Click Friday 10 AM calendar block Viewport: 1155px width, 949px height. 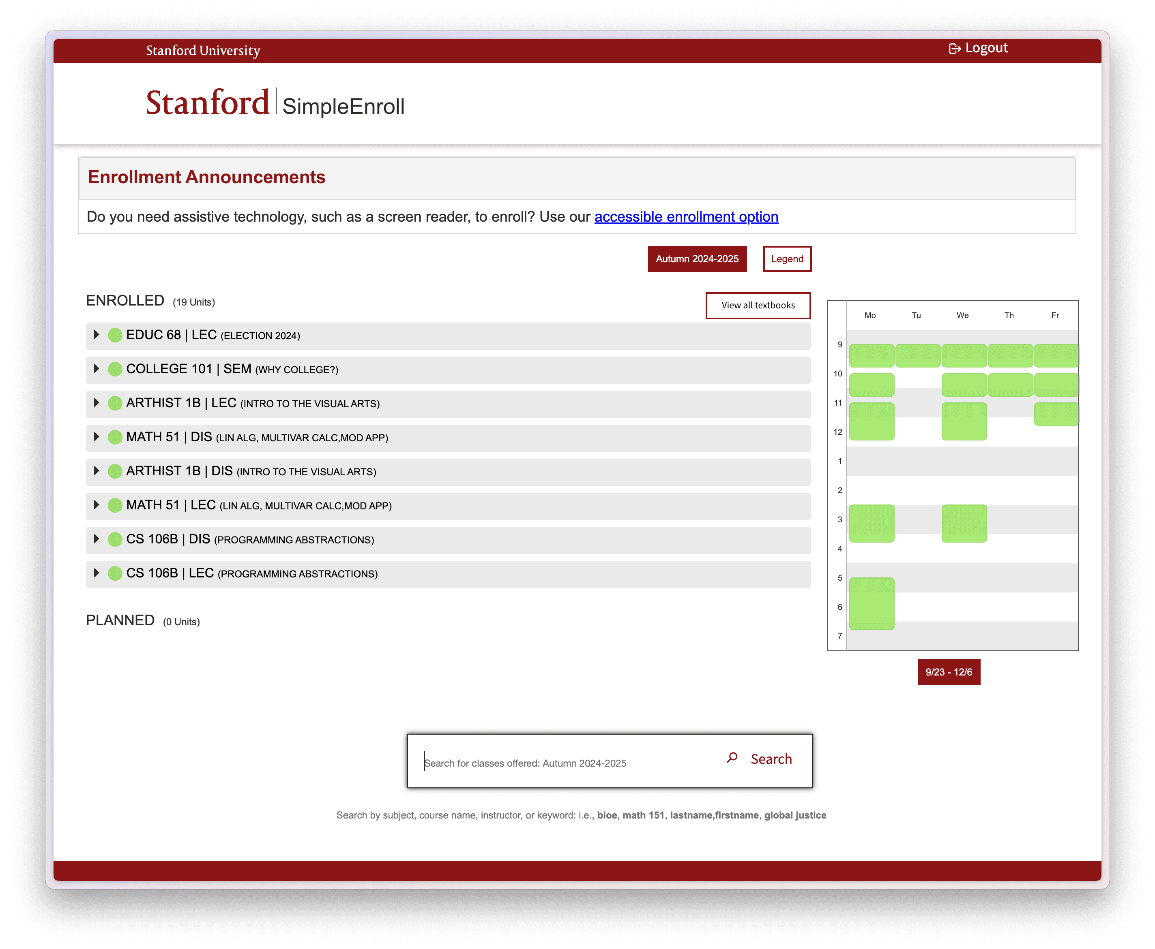tap(1056, 385)
